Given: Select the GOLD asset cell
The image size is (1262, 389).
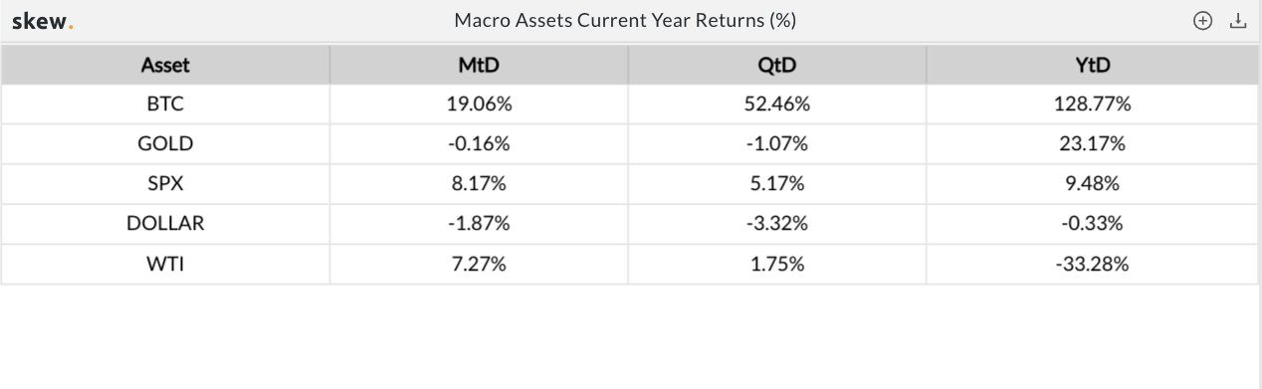Looking at the screenshot, I should point(165,144).
